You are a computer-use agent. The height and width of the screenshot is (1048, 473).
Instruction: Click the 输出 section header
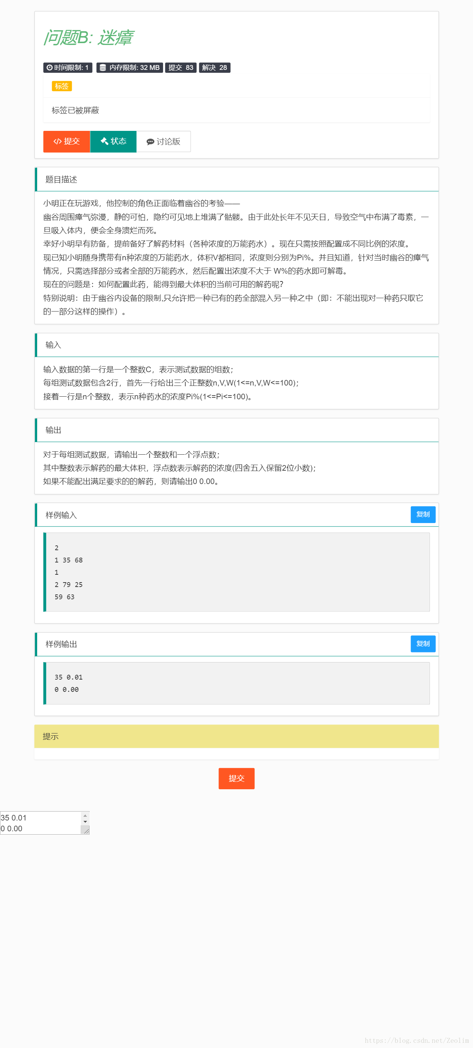[236, 430]
